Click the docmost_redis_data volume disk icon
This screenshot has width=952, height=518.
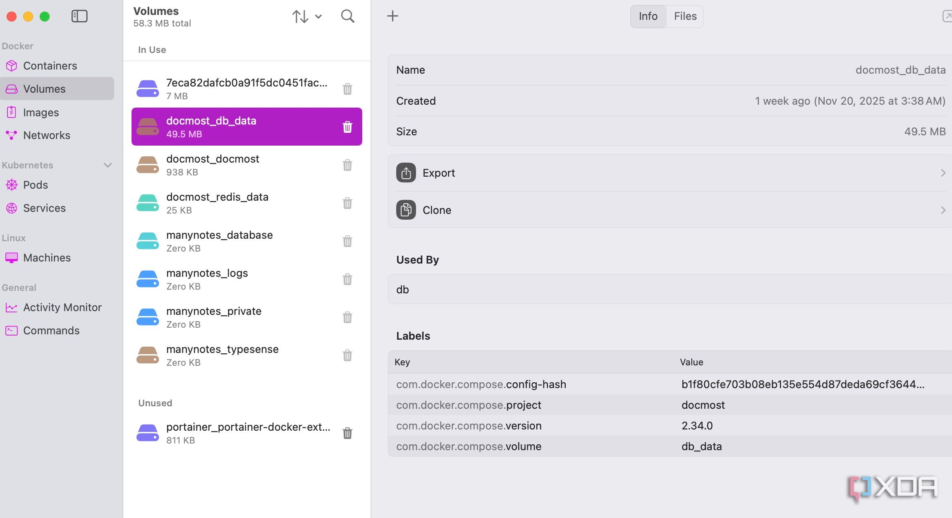148,203
